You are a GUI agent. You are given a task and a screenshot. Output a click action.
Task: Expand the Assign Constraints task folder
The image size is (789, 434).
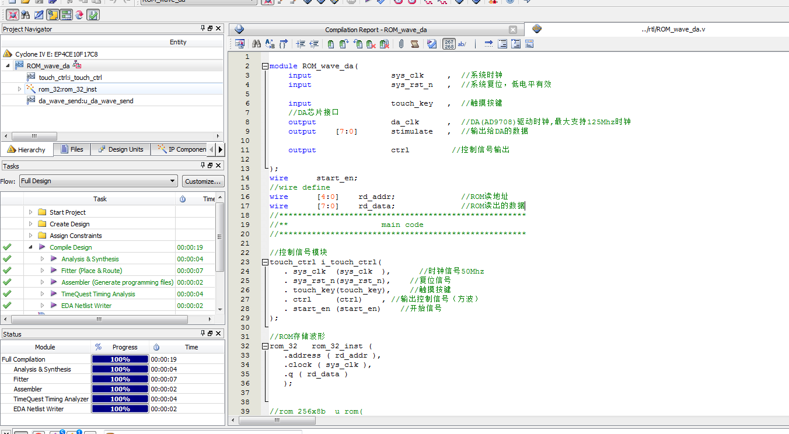[x=31, y=236]
